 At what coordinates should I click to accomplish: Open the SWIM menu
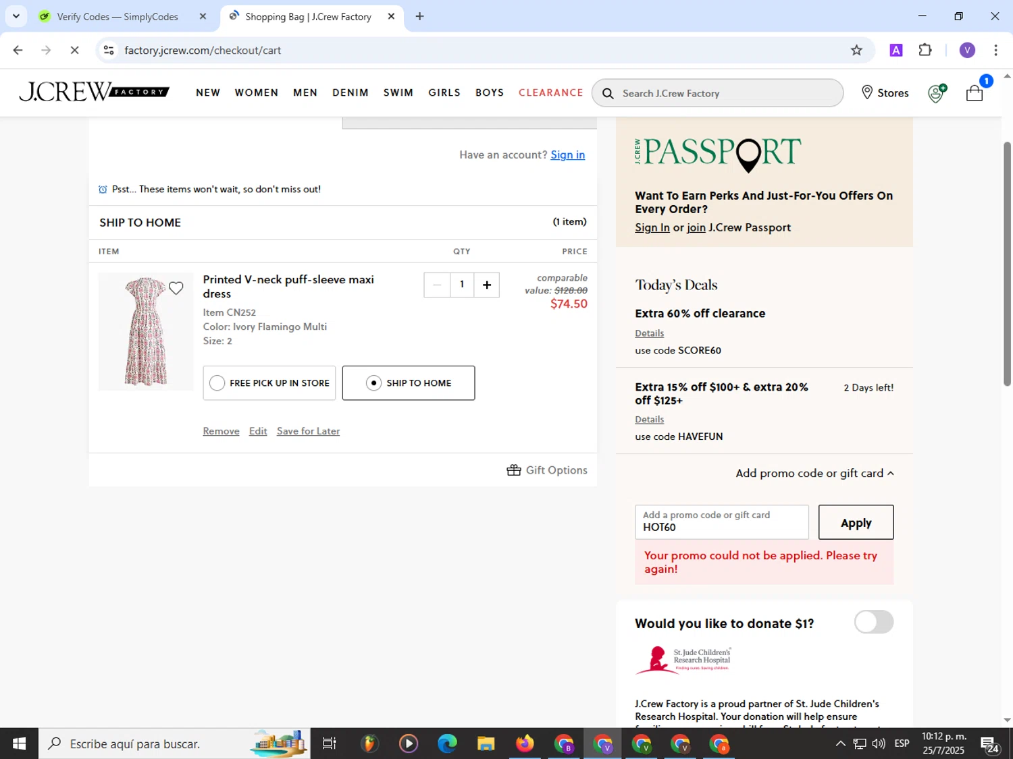click(398, 92)
